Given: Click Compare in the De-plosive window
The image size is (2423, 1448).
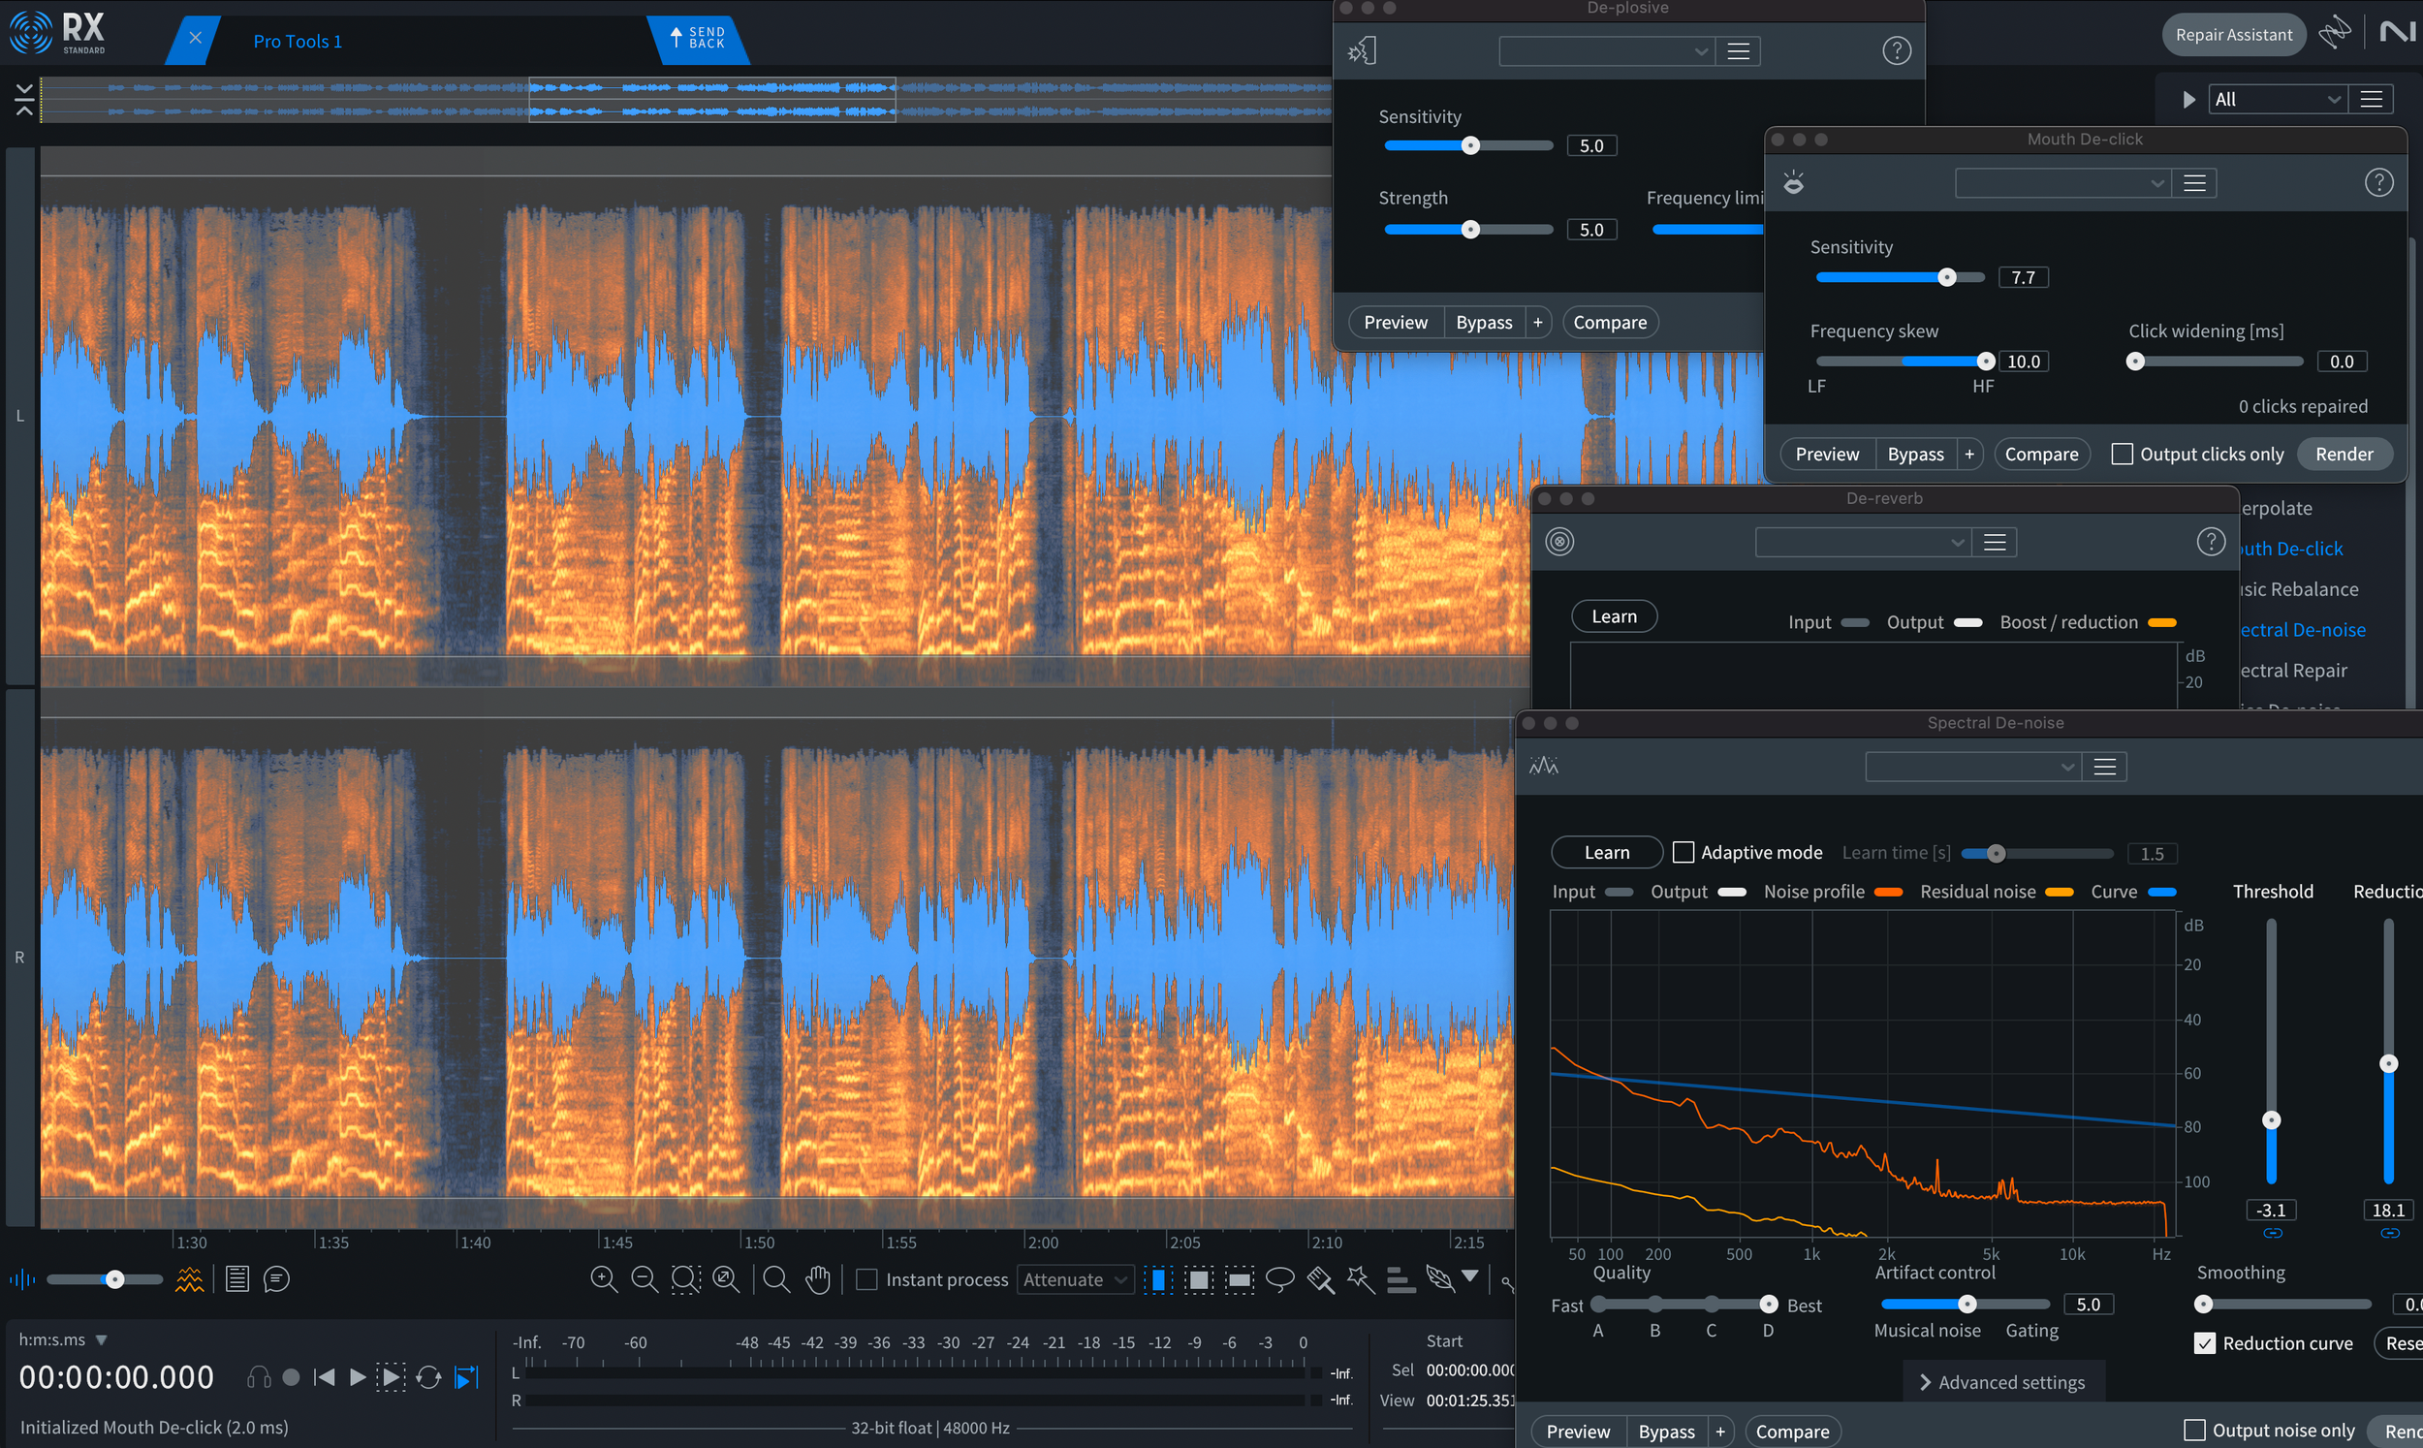Looking at the screenshot, I should click(x=1610, y=322).
